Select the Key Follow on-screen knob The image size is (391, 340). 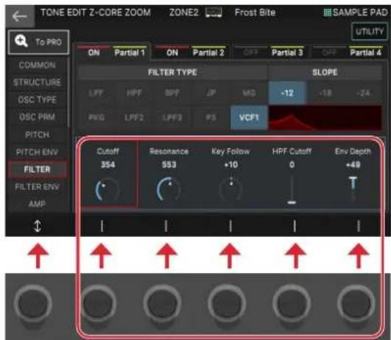coord(230,189)
